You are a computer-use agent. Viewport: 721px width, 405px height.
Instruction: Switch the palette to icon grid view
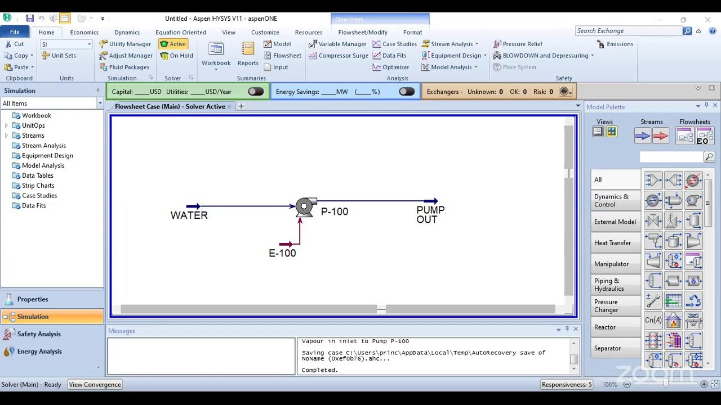tap(611, 132)
